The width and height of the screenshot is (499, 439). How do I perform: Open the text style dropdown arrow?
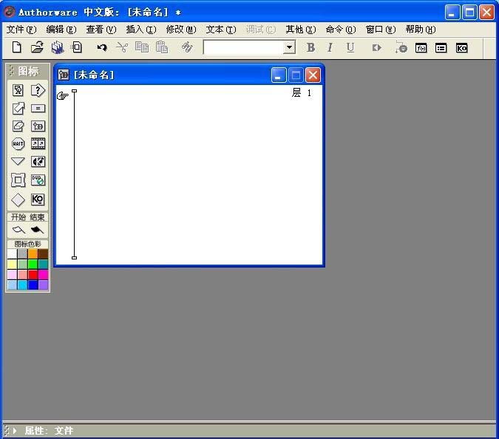click(289, 48)
